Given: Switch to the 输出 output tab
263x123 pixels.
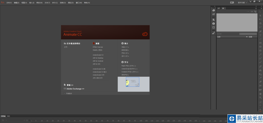Looking at the screenshot, I should [x=9, y=116].
